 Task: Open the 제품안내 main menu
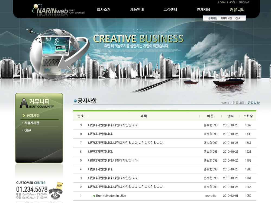[137, 9]
